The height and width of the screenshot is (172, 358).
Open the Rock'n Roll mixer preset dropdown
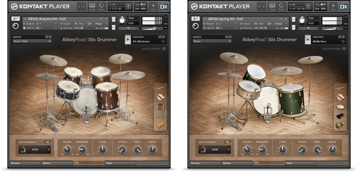(x=32, y=42)
